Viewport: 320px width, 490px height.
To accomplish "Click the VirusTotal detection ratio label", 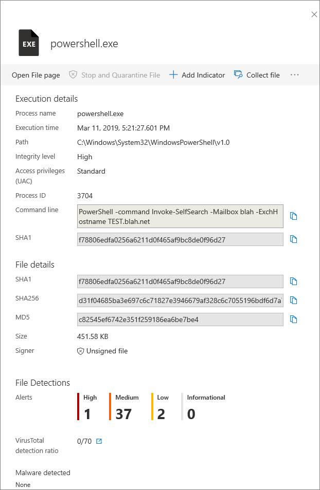I will point(37,445).
